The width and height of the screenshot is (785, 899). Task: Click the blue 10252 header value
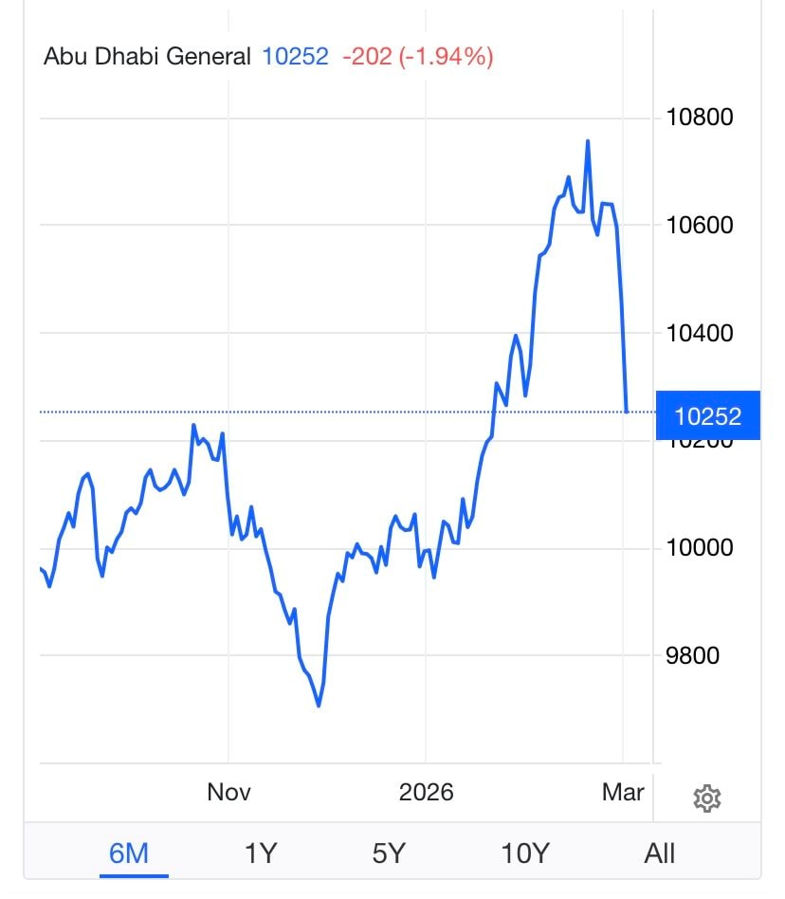point(295,57)
